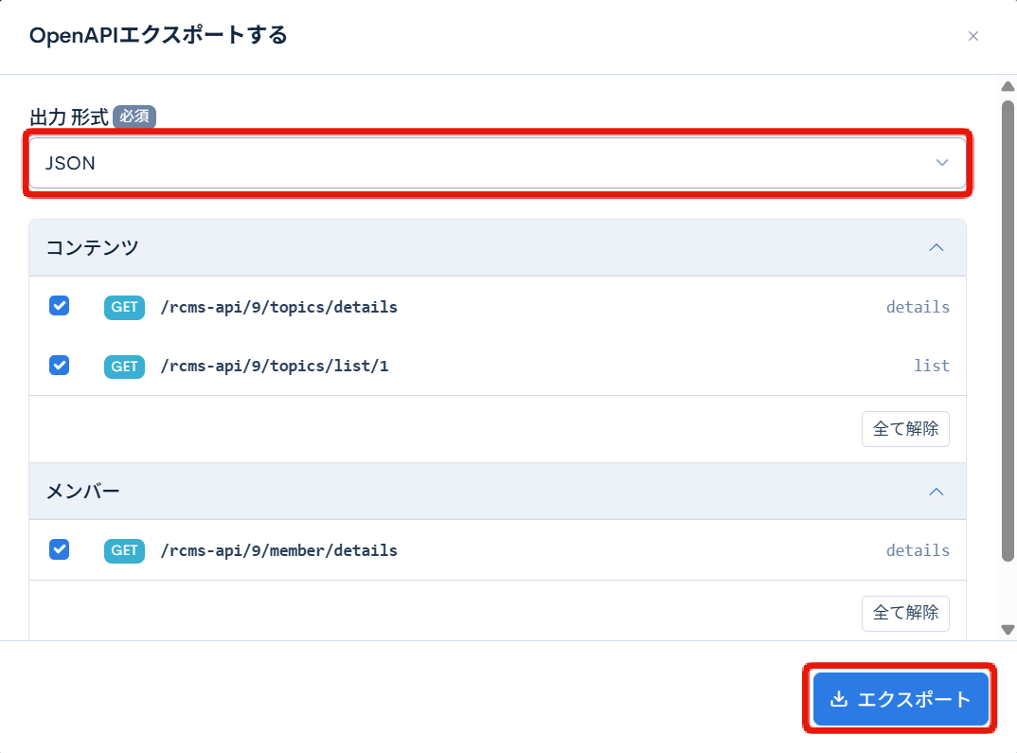Uncheck the /rcms-api/9/topics/list/1 endpoint
Viewport: 1017px width, 753px height.
(59, 365)
